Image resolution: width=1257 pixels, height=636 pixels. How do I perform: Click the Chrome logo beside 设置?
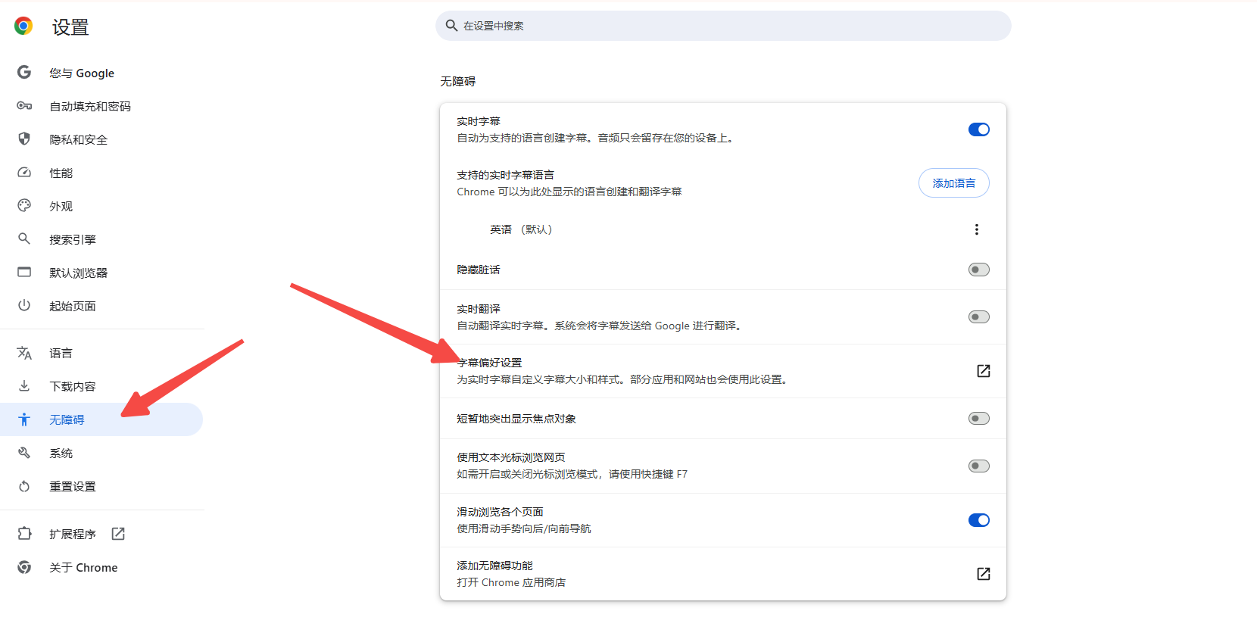(x=23, y=26)
